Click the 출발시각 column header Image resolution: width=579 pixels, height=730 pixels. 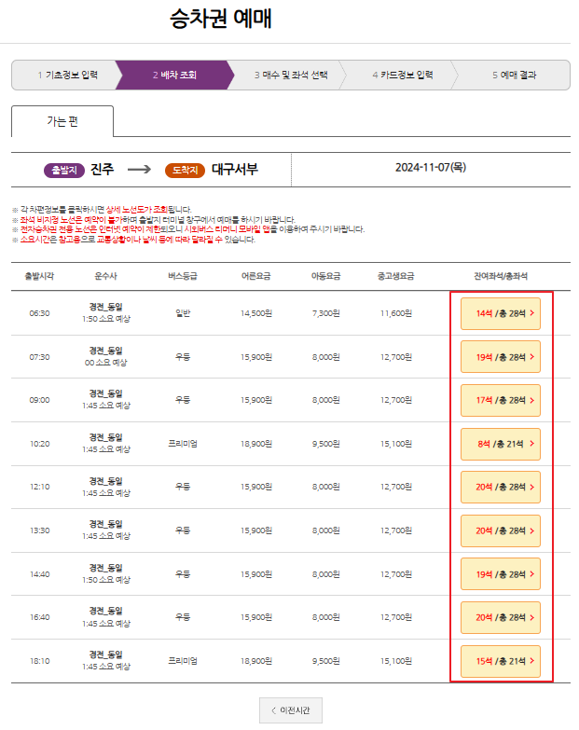(39, 276)
